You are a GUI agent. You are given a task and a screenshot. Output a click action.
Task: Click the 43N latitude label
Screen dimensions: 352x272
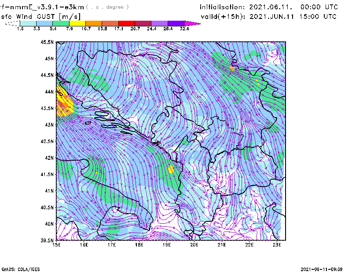[49, 125]
